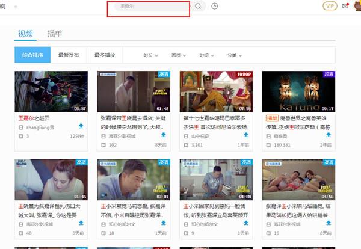Select the 综合排序 sort option

click(x=32, y=55)
